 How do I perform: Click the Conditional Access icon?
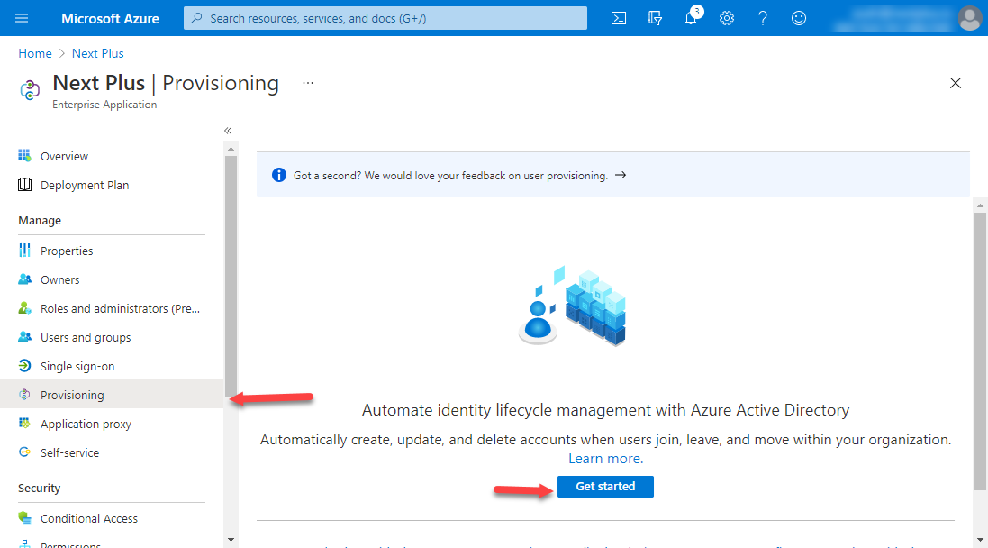point(24,517)
